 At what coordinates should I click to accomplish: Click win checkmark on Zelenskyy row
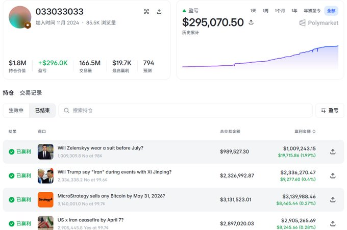(12, 151)
